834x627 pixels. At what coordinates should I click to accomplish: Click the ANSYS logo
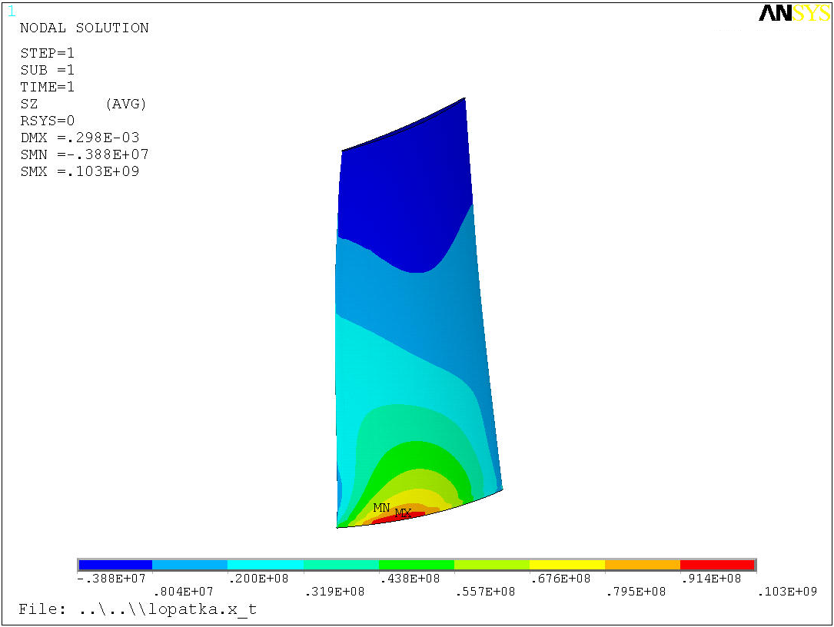pyautogui.click(x=794, y=13)
